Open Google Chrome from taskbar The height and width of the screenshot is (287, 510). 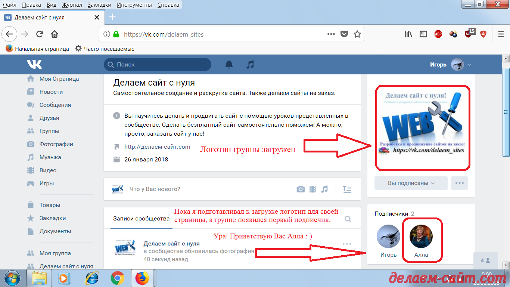(x=118, y=278)
